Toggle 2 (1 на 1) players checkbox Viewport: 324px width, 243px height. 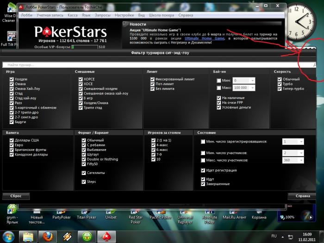pyautogui.click(x=153, y=140)
